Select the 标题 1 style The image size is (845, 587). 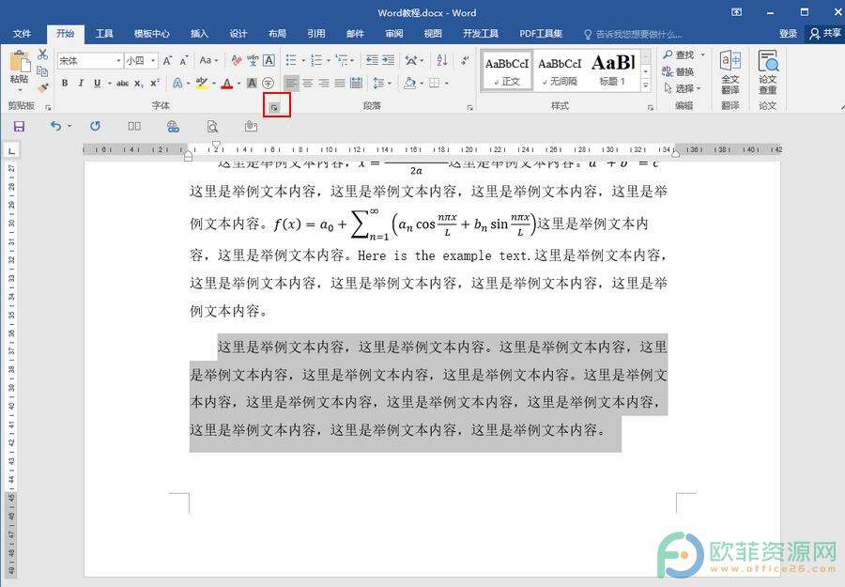[613, 70]
